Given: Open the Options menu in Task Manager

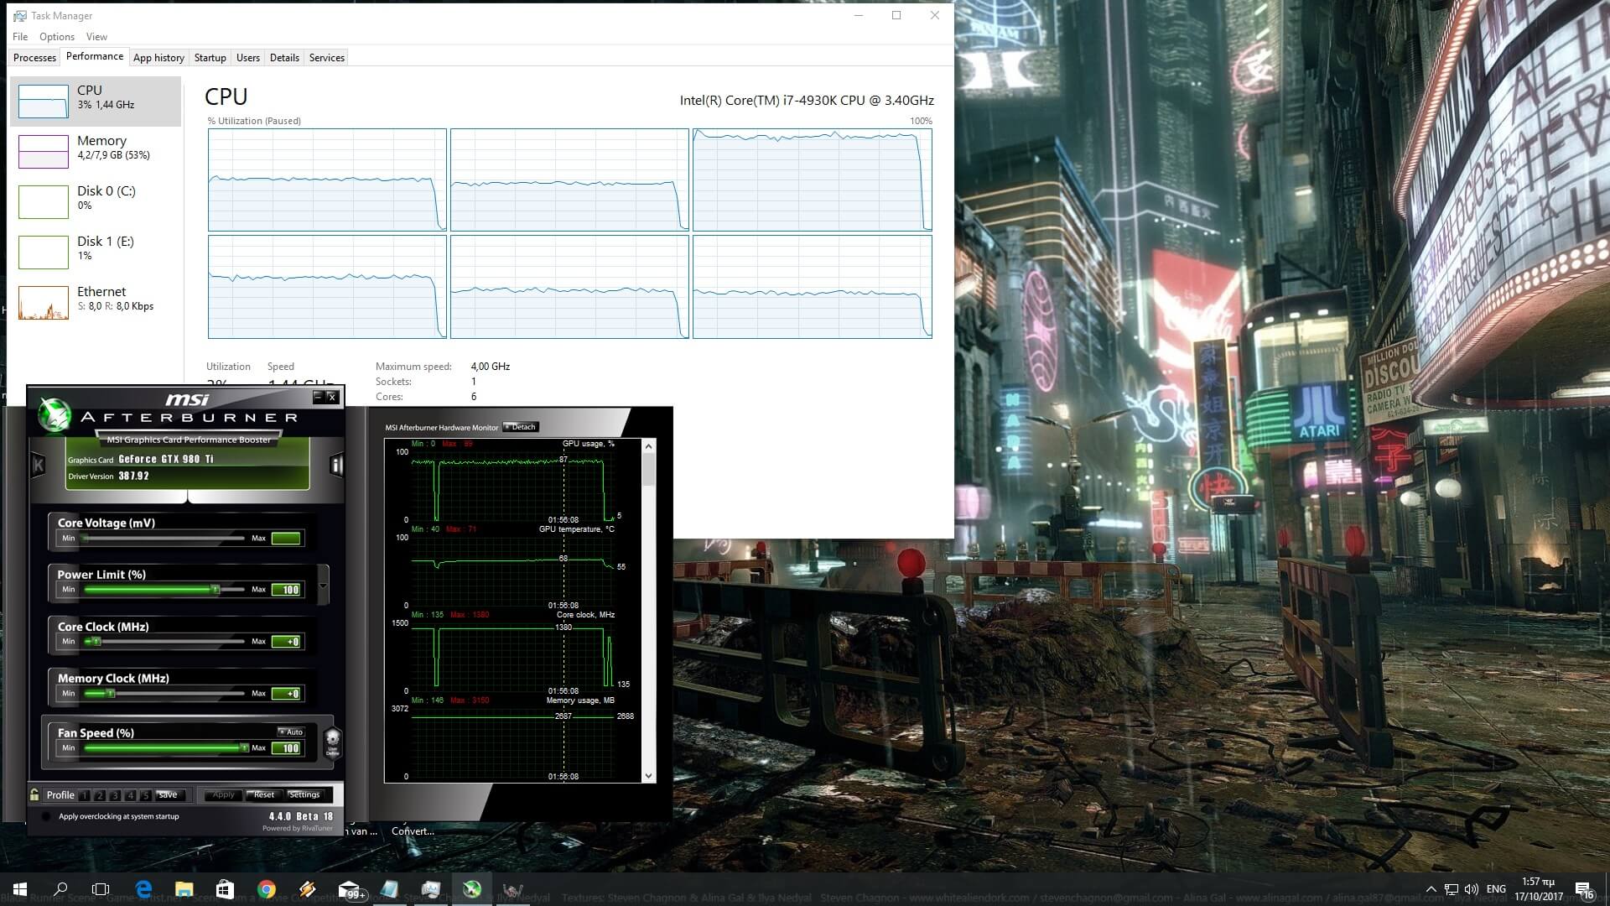Looking at the screenshot, I should pos(56,37).
